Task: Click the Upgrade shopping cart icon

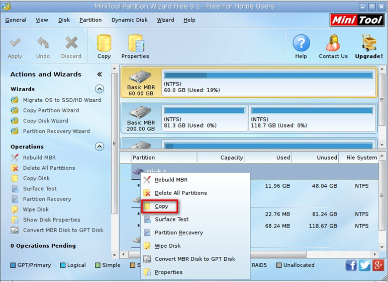Action: (369, 43)
